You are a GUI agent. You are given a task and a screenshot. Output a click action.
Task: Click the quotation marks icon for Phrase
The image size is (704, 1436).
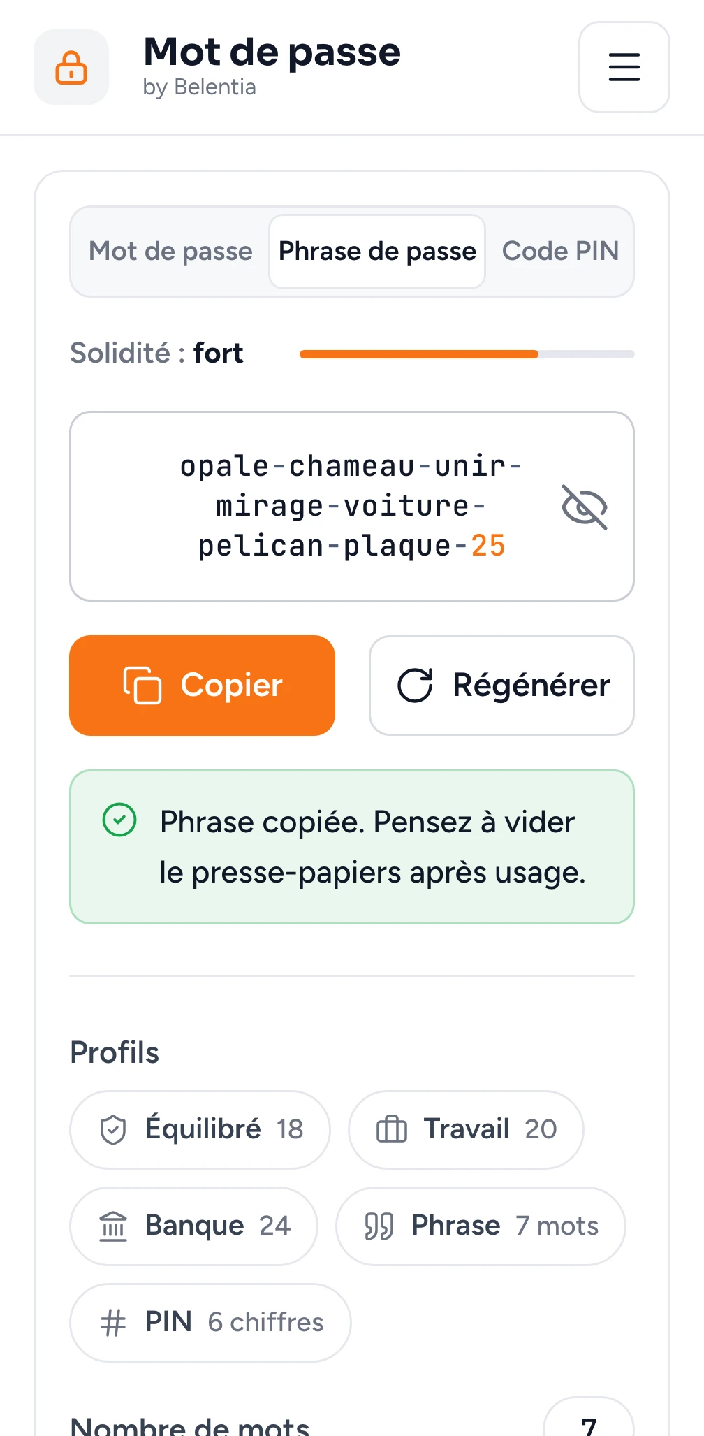(x=379, y=1226)
